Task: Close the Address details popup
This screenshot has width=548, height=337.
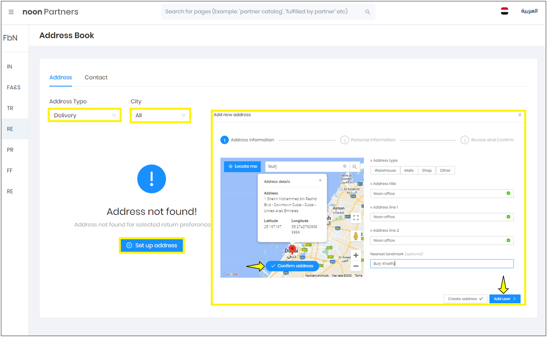Action: coord(320,181)
